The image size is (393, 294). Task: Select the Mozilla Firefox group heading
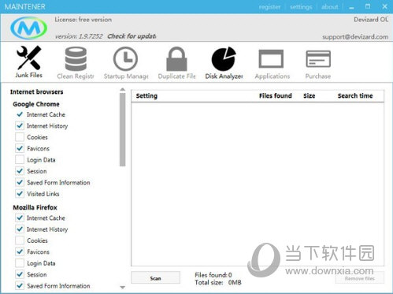(x=35, y=207)
